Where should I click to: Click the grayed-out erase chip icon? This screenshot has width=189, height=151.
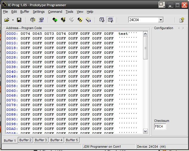point(72,20)
